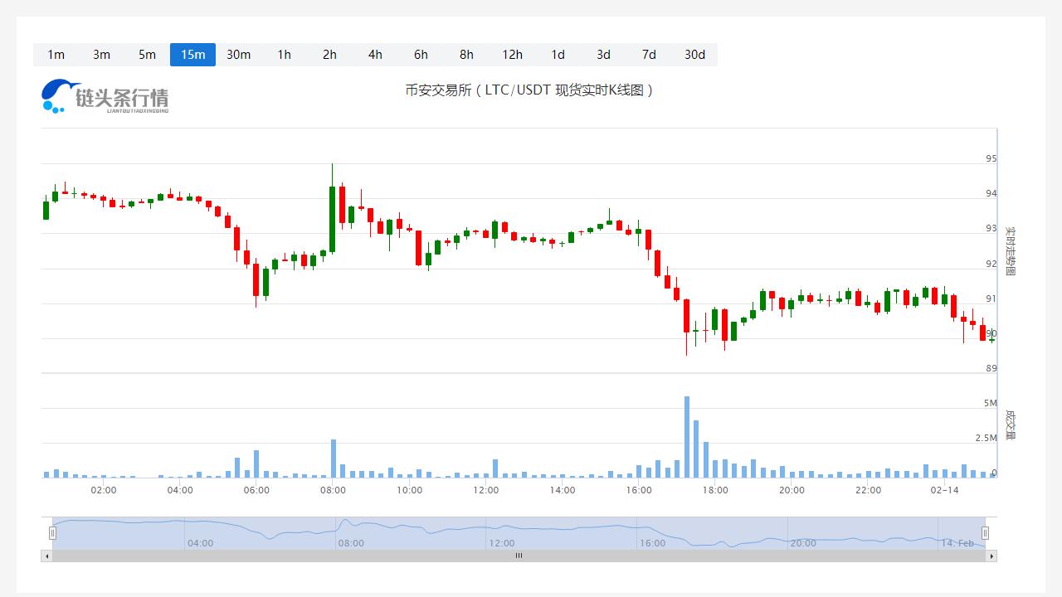Select the 1h timeframe
The image size is (1062, 597).
pos(284,55)
